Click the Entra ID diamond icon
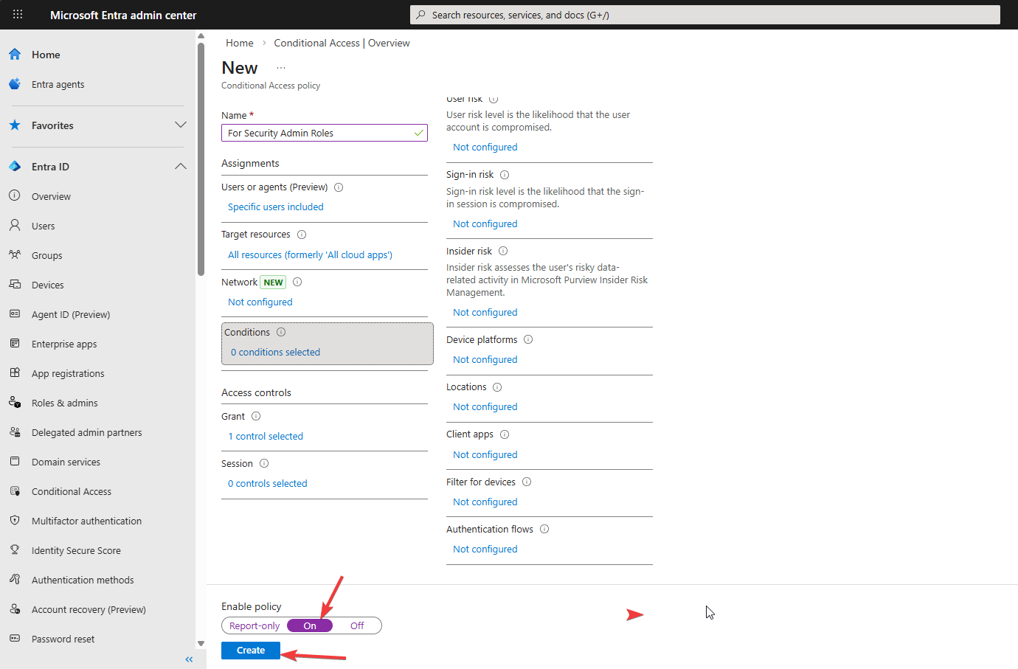 click(15, 166)
